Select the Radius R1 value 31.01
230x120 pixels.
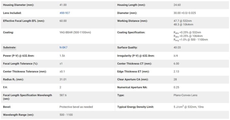63,79
